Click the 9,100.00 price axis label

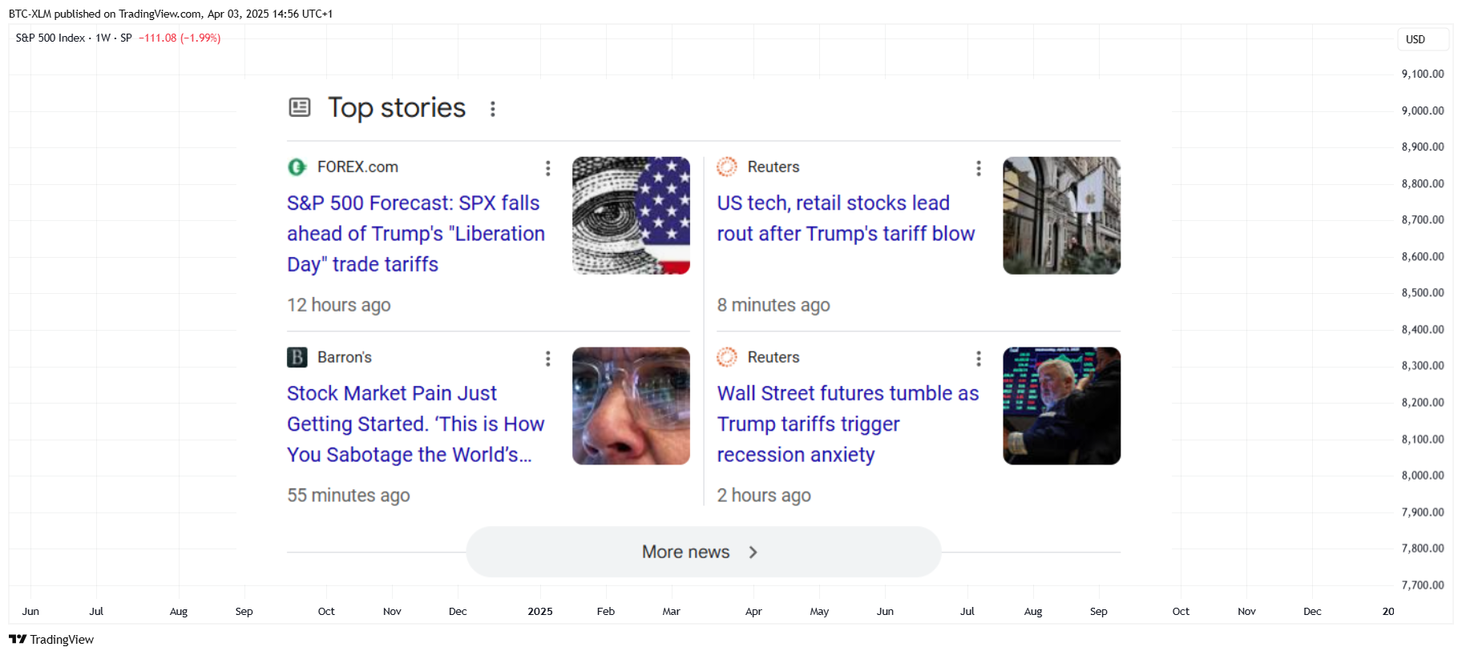(1423, 74)
